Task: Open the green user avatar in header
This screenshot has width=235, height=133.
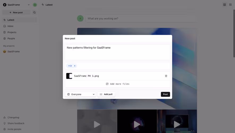Action: pos(35,5)
